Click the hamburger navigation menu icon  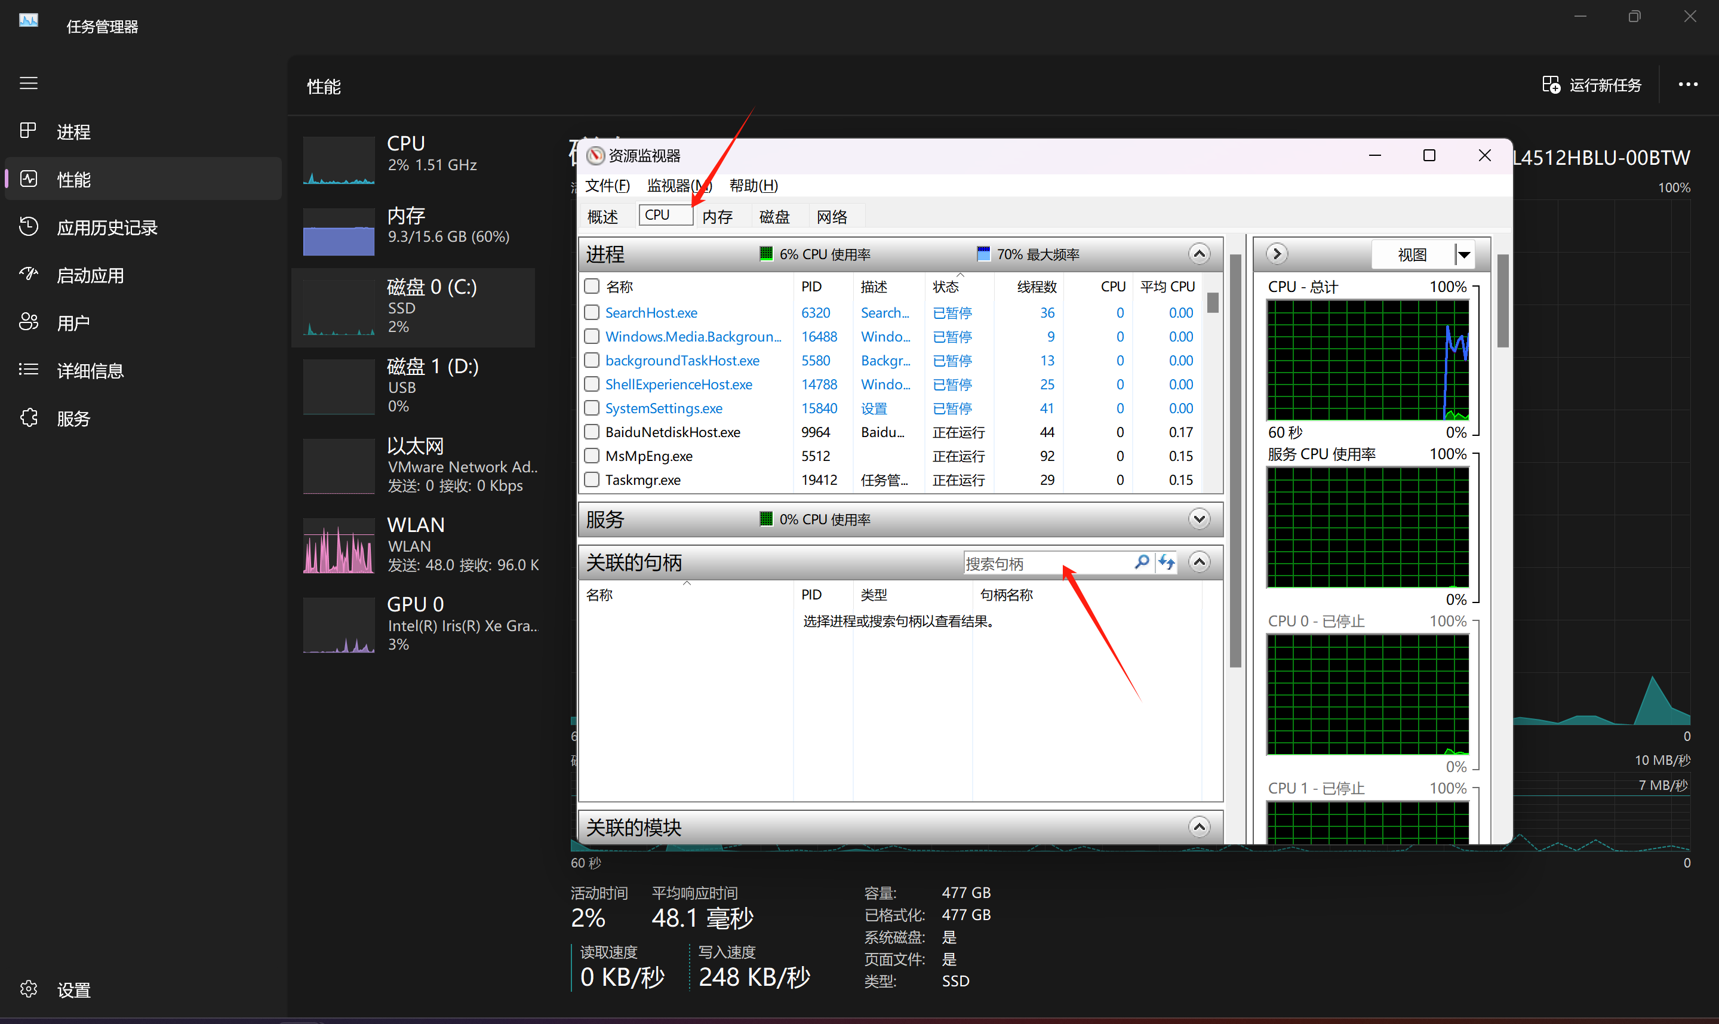(28, 84)
